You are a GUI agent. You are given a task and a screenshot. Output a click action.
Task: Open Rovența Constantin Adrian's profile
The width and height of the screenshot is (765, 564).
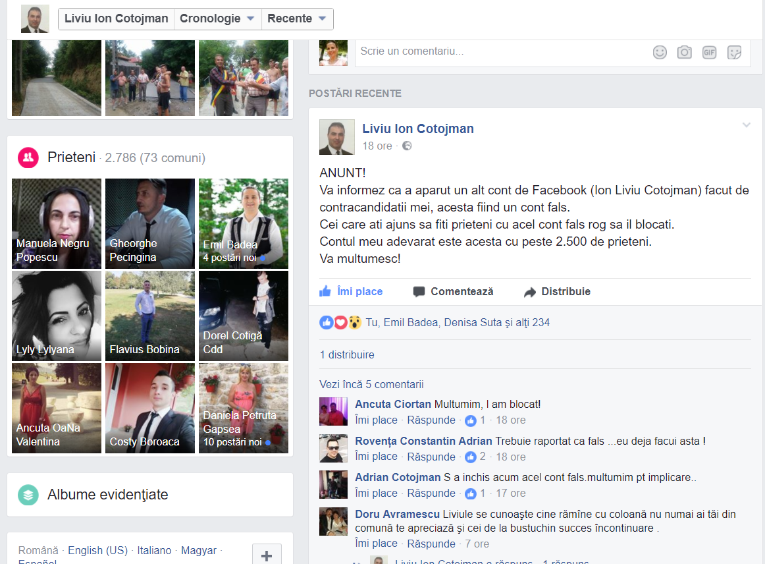tap(423, 441)
